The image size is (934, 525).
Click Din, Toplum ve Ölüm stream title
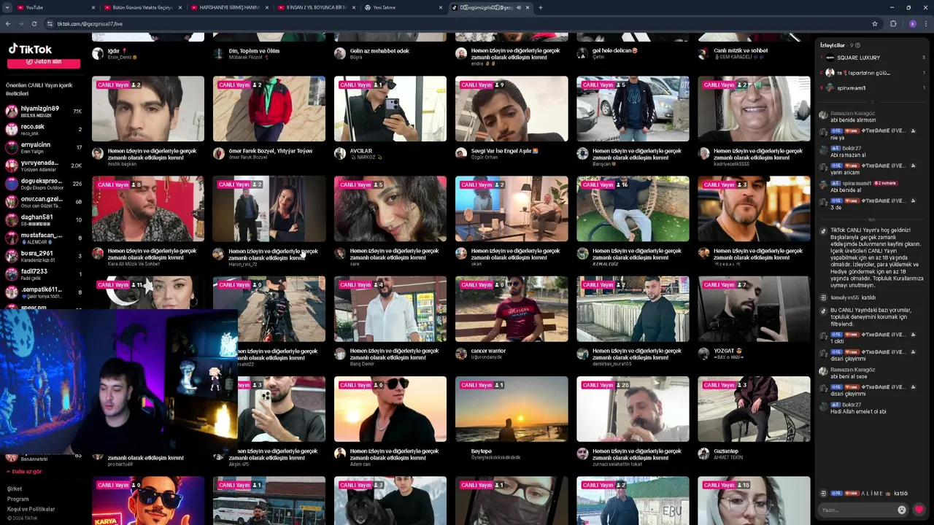point(254,50)
